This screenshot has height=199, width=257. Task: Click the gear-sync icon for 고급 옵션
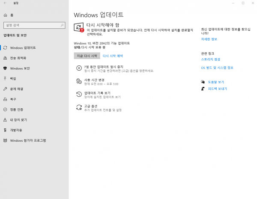79,107
